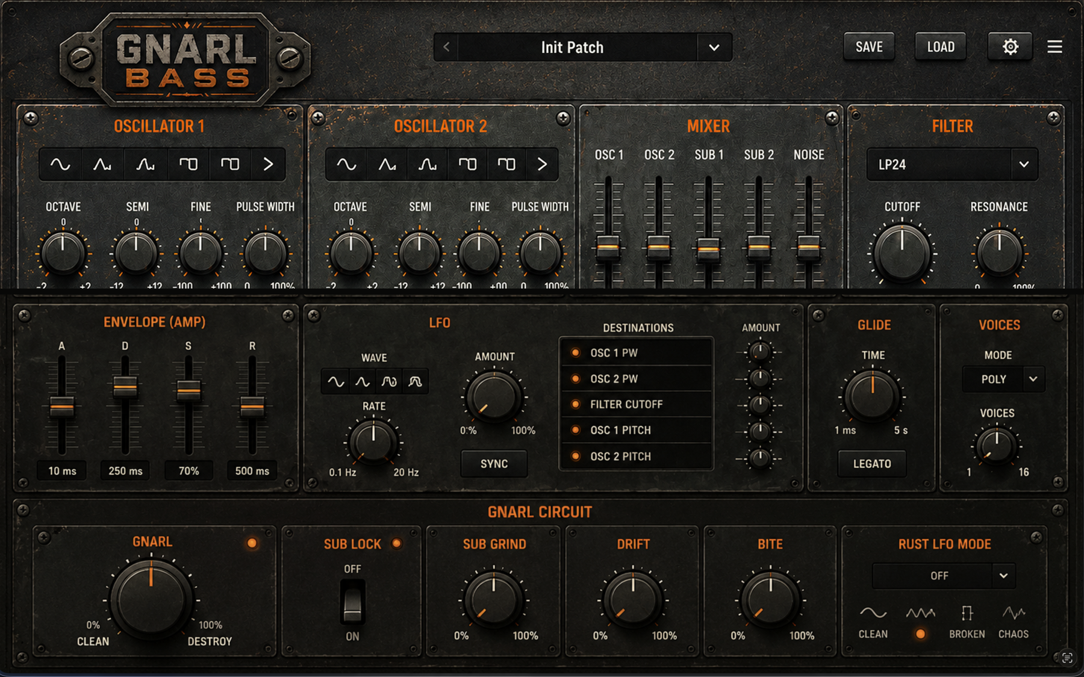Click SAVE button
The image size is (1084, 677).
pyautogui.click(x=869, y=46)
